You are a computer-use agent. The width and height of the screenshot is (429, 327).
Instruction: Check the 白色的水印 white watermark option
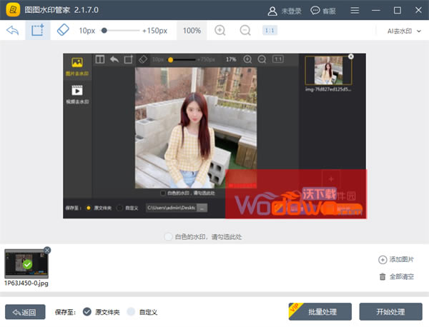[x=169, y=236]
